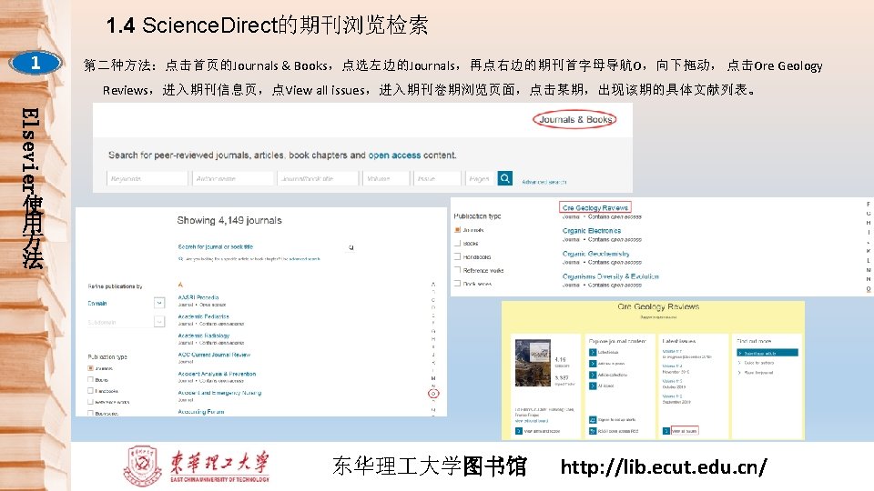Open the Organic Electronics journal link
Screen dimensions: 874x491
(x=592, y=230)
